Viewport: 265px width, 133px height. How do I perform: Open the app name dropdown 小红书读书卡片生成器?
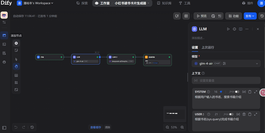click(132, 3)
